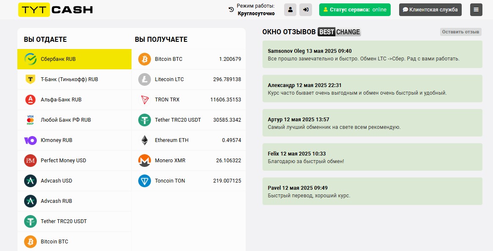Click the Visa/МИР card icon

coord(30,120)
